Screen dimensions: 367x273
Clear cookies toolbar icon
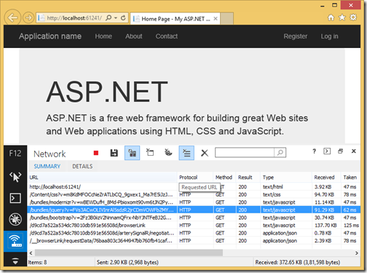[x=168, y=153]
